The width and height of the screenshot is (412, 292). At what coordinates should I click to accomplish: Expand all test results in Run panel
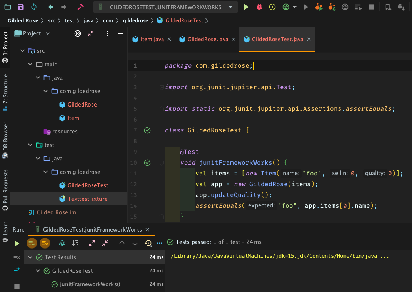[x=92, y=243]
